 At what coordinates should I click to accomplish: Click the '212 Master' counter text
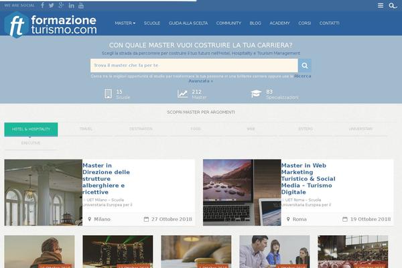[x=199, y=94]
